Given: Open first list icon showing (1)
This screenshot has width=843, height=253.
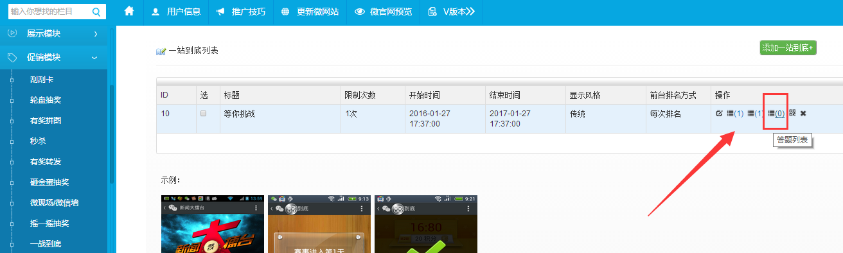Looking at the screenshot, I should [x=734, y=114].
